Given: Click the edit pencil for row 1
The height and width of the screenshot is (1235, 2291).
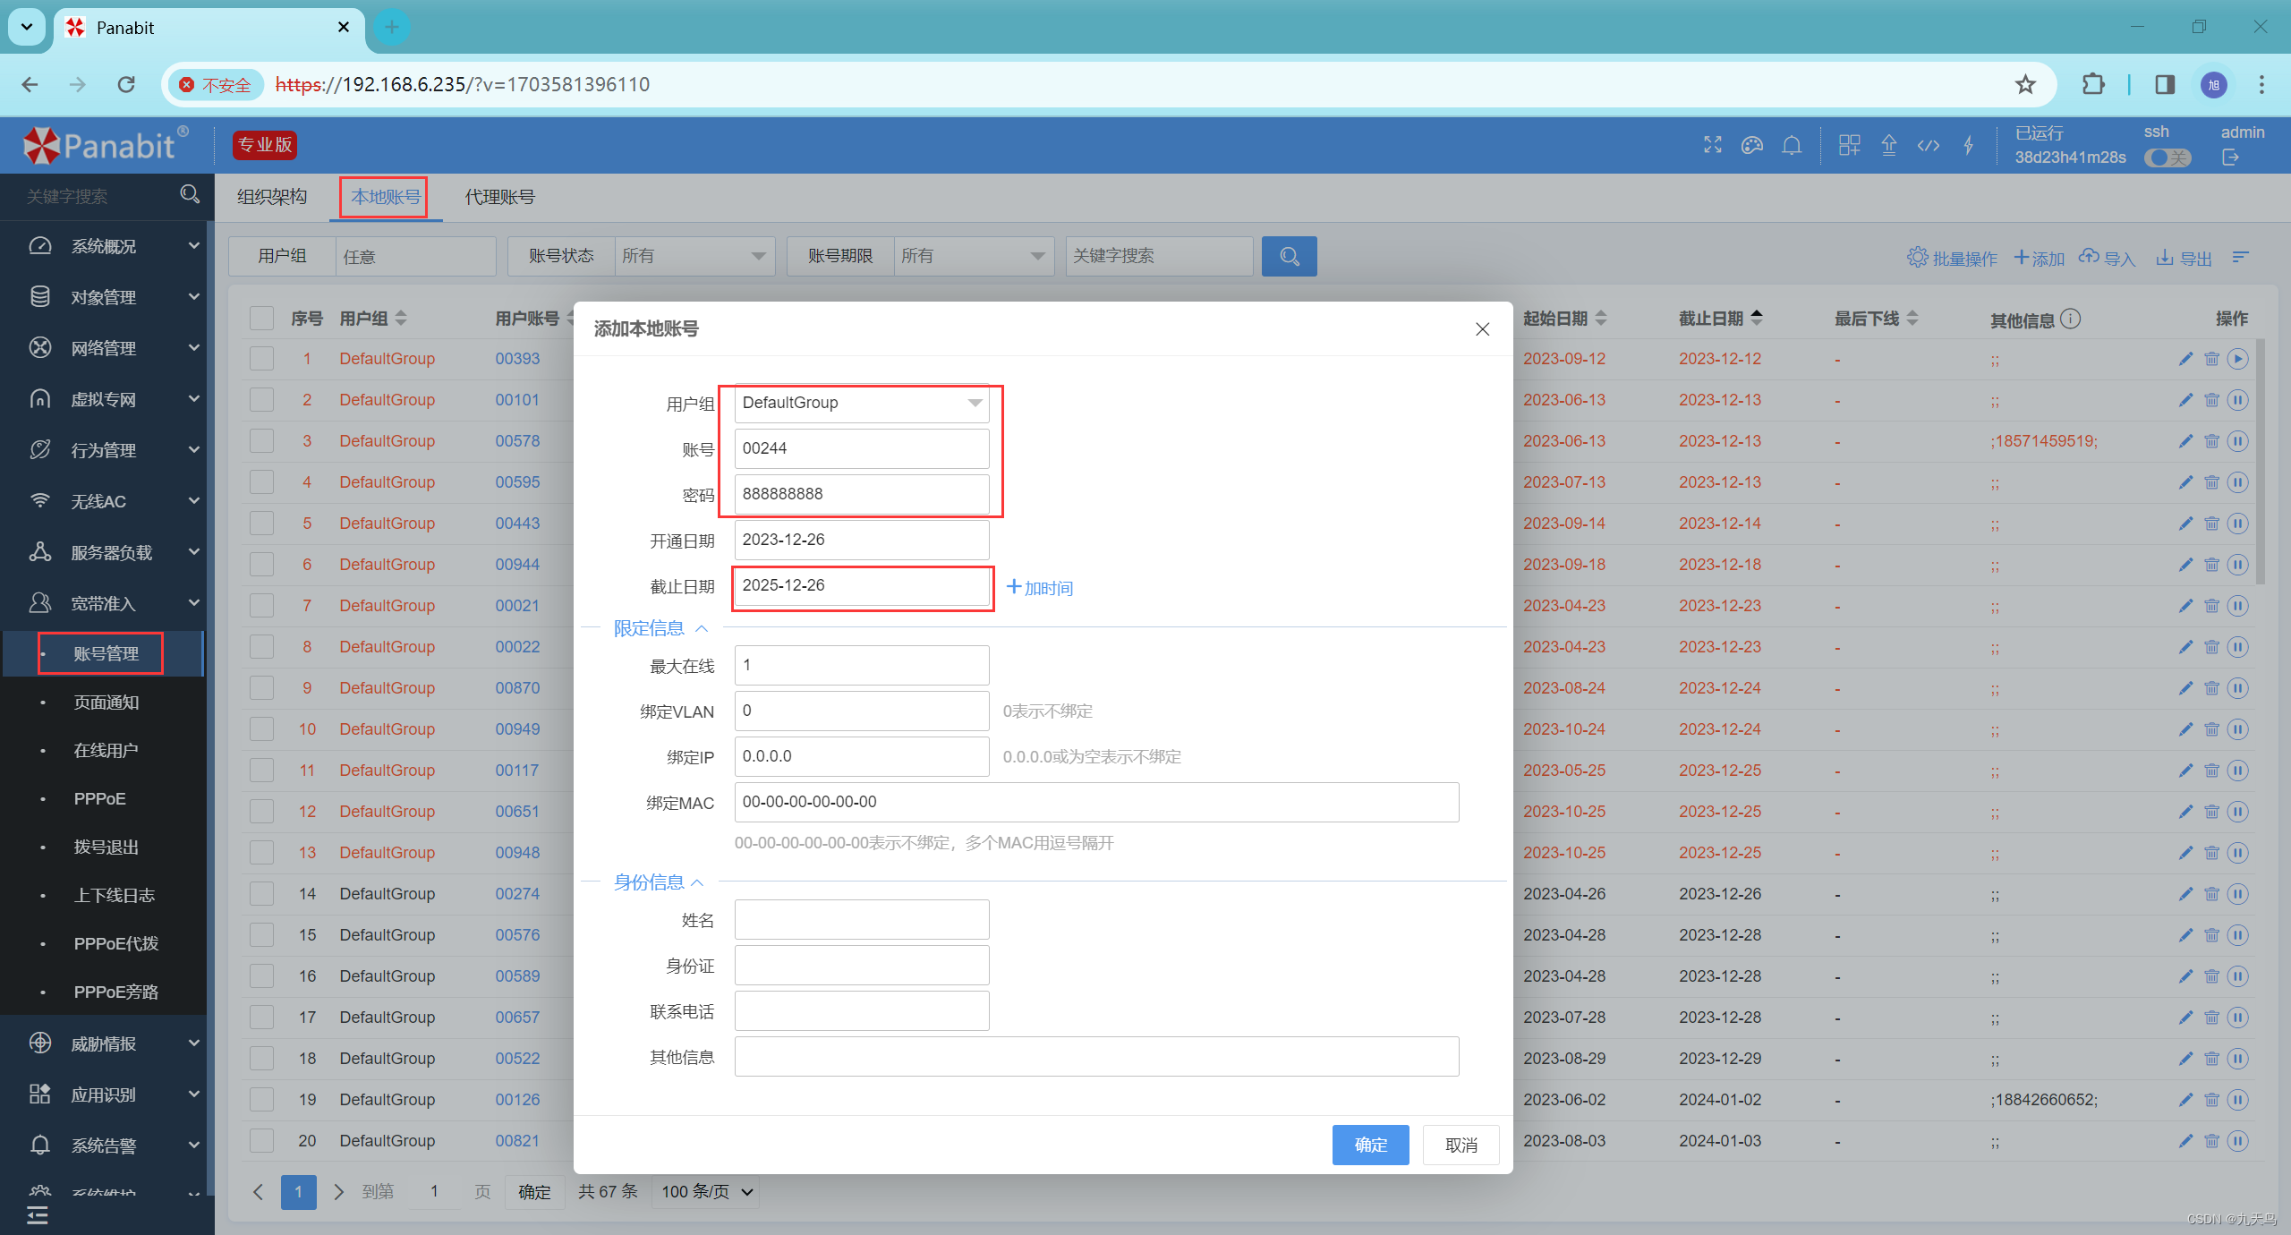Looking at the screenshot, I should pyautogui.click(x=2185, y=359).
